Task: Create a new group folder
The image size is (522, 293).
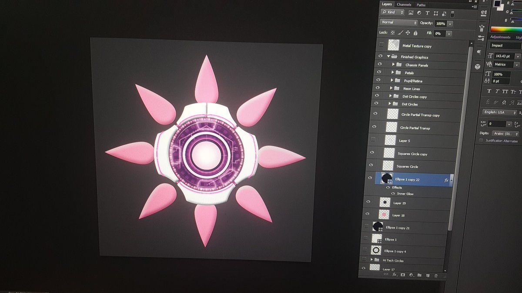Action: click(x=419, y=275)
